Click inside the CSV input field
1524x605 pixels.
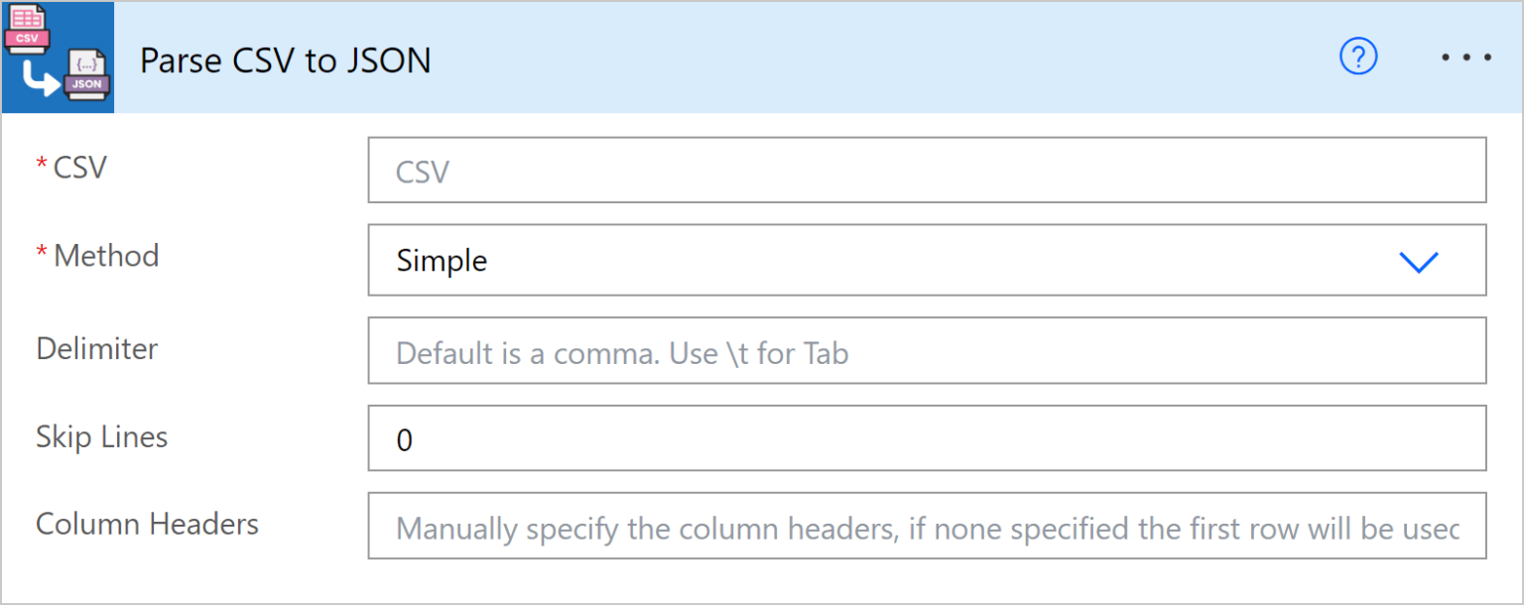pyautogui.click(x=923, y=171)
